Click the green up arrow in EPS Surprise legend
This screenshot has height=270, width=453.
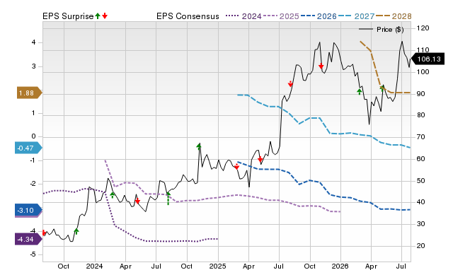(x=98, y=16)
